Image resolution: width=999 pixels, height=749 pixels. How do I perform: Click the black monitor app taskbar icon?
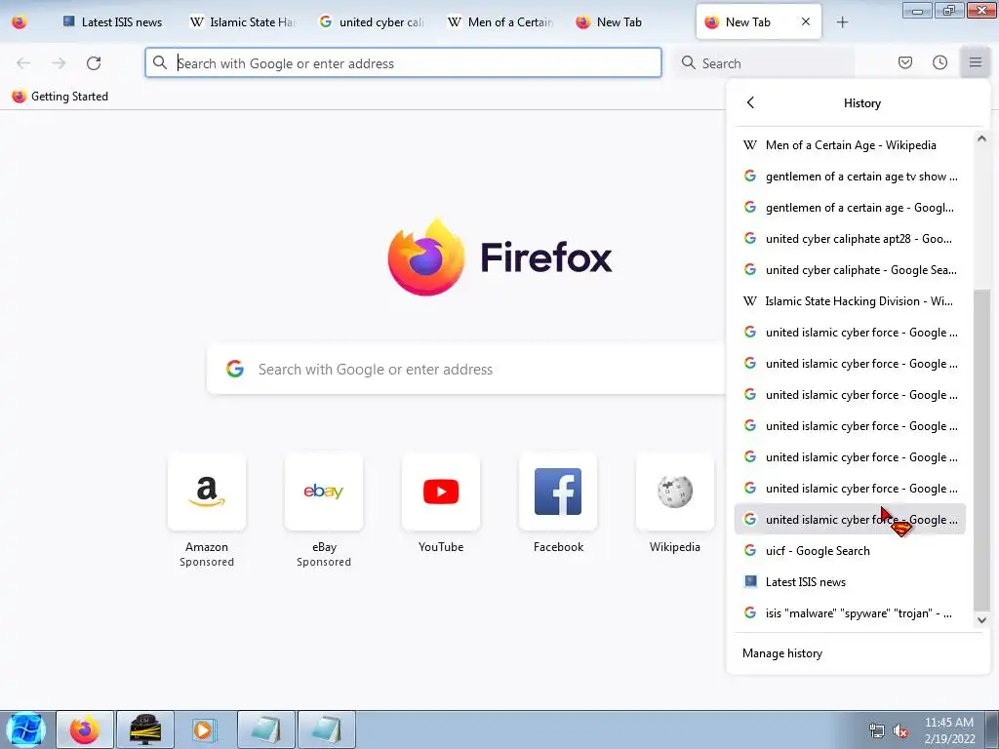click(x=144, y=729)
